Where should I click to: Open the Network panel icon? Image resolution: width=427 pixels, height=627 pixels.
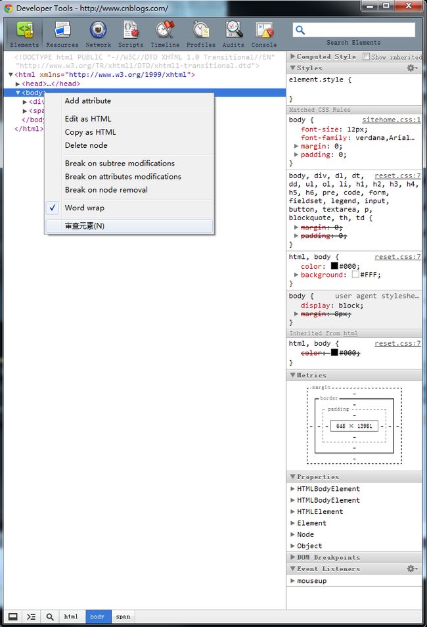click(x=99, y=30)
